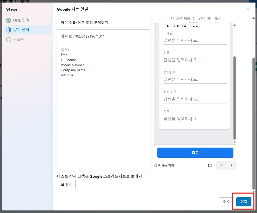Click the 취소 button
The image size is (257, 213).
coord(227,202)
